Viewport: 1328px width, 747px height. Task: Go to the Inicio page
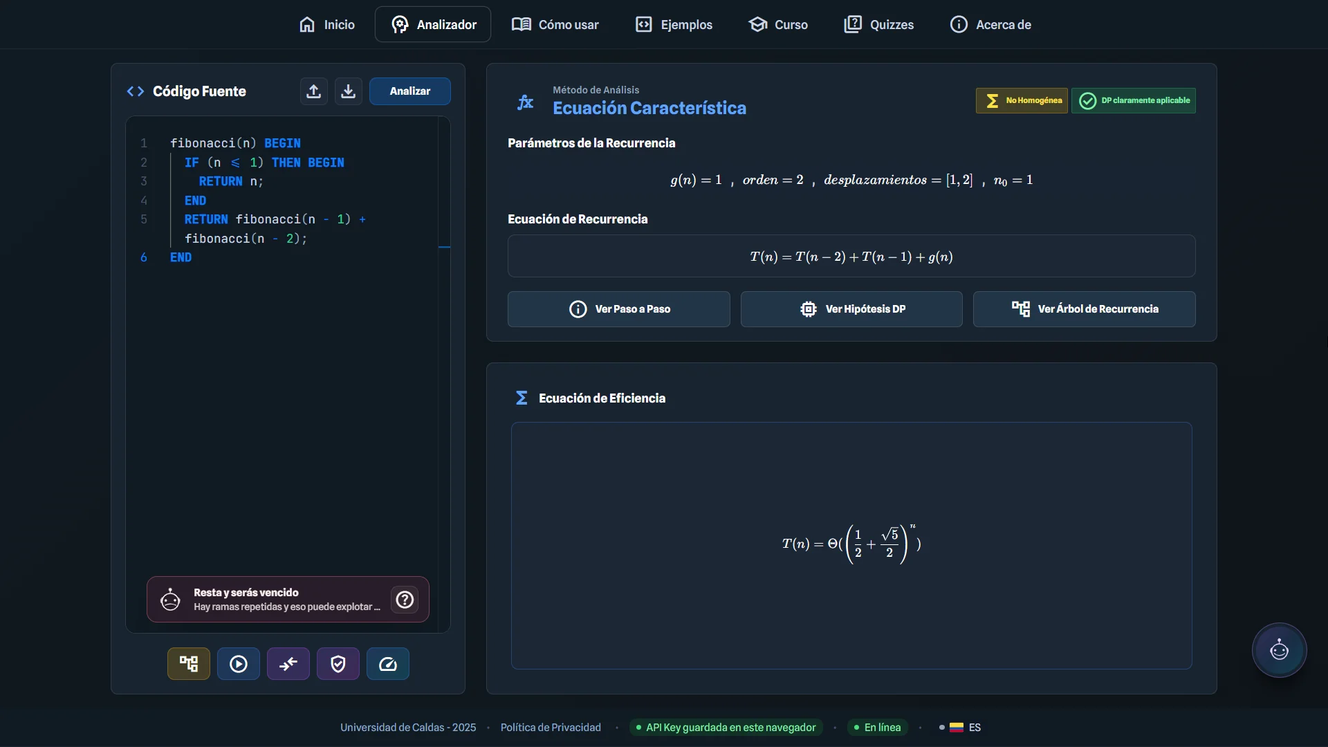[x=327, y=25]
